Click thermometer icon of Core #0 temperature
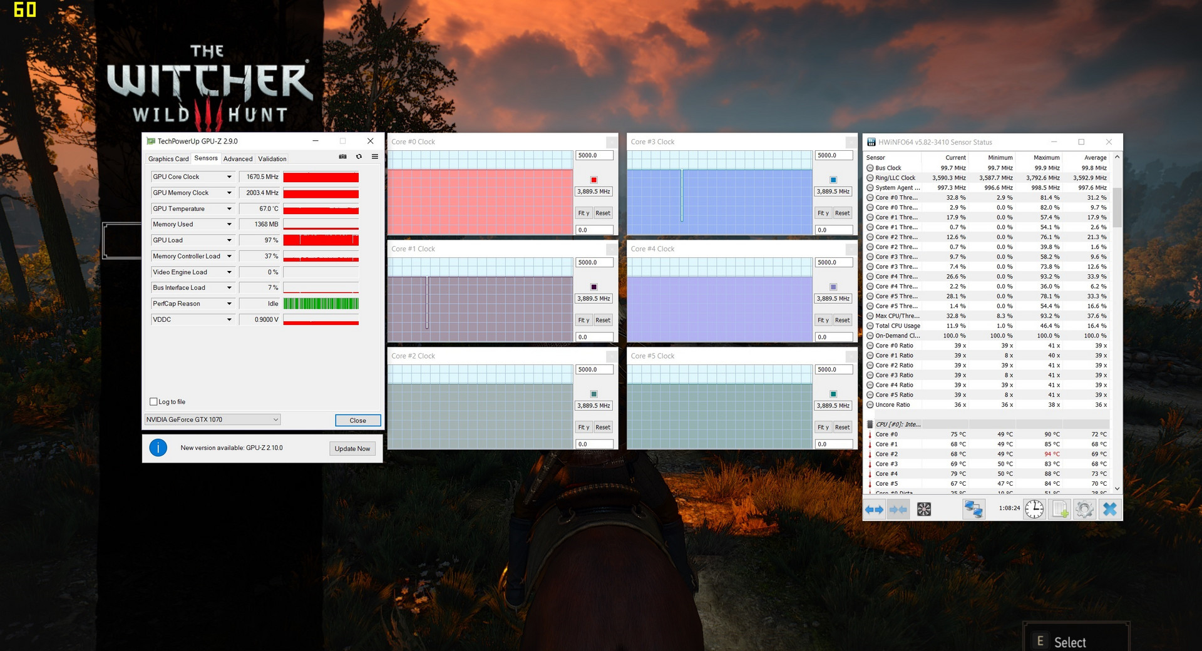This screenshot has height=651, width=1202. tap(870, 434)
